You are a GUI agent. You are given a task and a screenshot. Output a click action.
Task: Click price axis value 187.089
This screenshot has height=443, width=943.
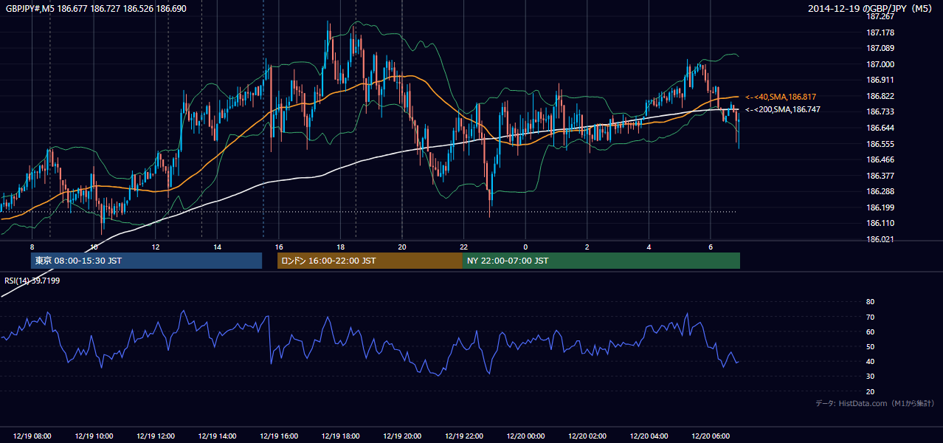pos(880,48)
